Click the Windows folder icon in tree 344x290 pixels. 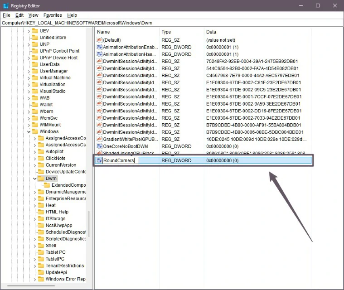click(35, 131)
